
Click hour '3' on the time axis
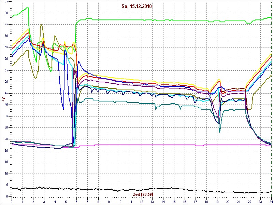pyautogui.click(x=44, y=202)
